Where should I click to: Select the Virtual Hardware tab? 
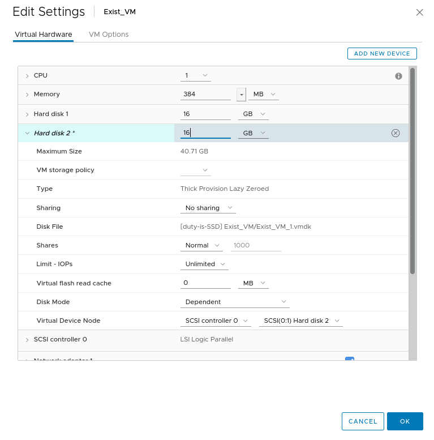[44, 35]
